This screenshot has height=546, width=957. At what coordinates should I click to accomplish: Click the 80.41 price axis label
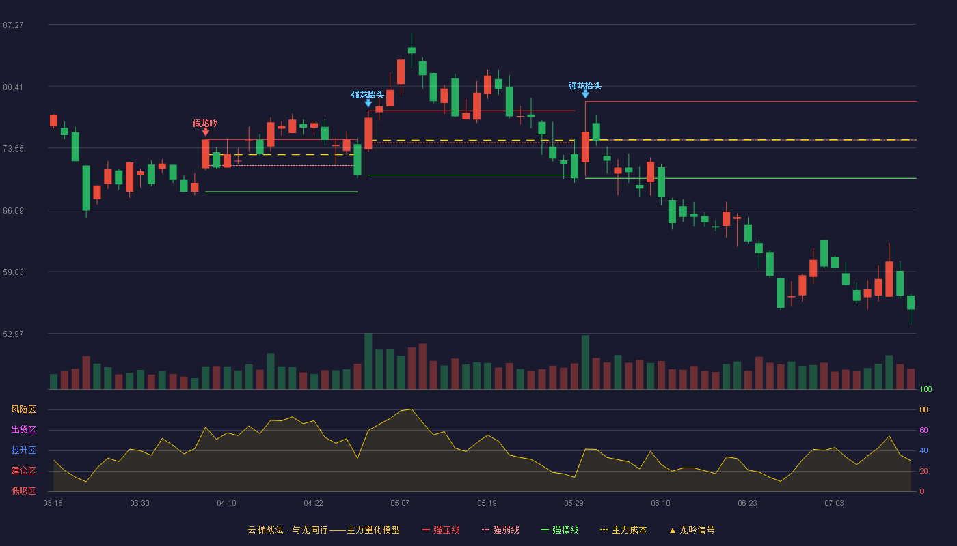[x=13, y=87]
